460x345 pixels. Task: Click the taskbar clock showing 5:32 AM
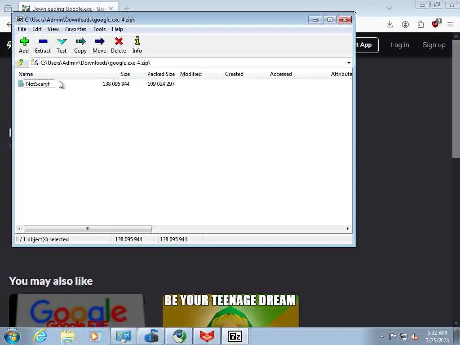click(437, 336)
